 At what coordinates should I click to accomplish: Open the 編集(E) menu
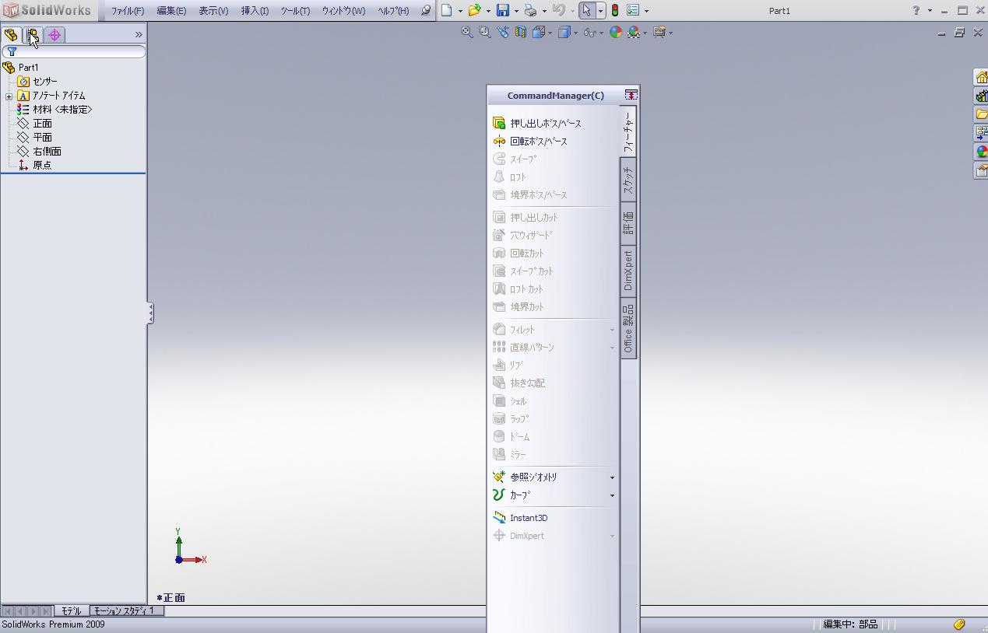tap(171, 11)
